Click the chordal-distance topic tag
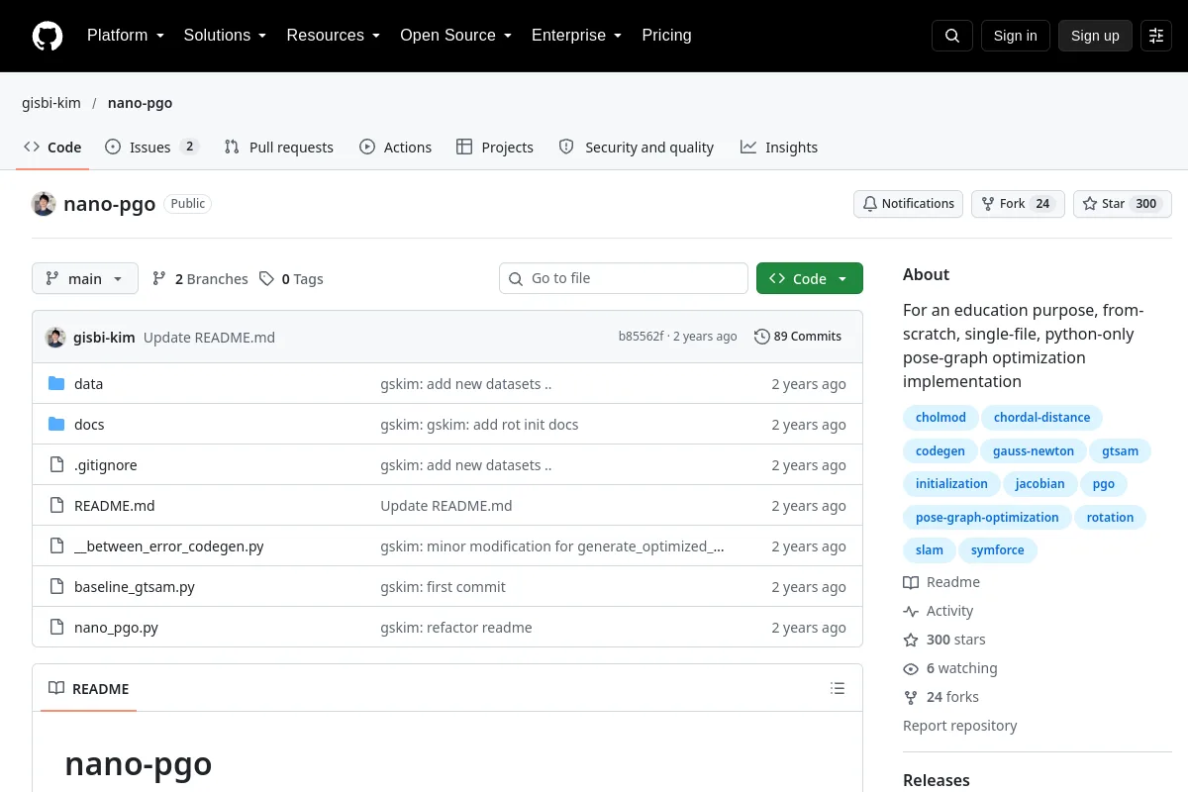 1041,418
